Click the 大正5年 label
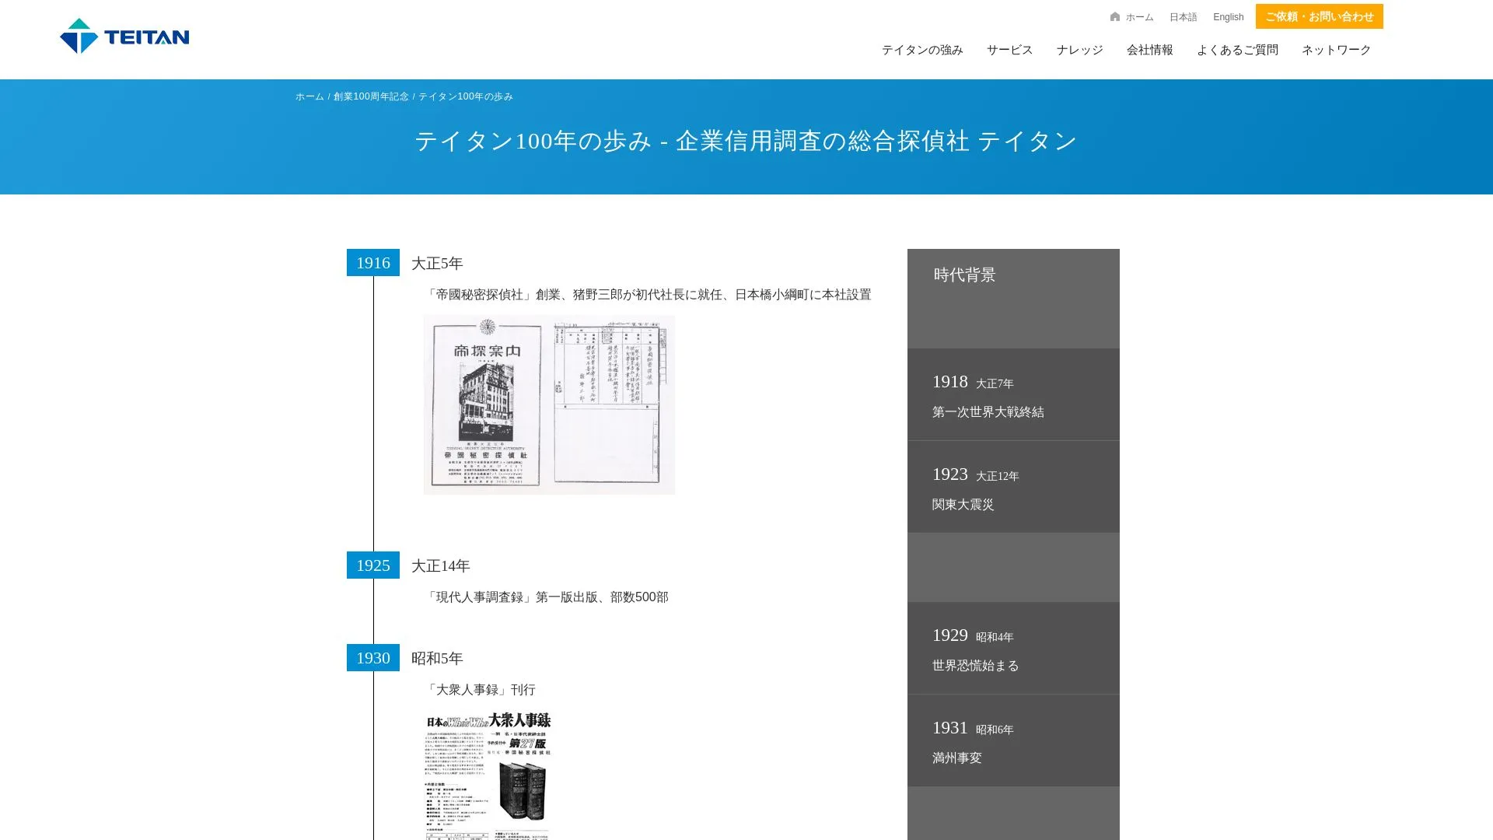This screenshot has height=840, width=1493. (x=437, y=264)
